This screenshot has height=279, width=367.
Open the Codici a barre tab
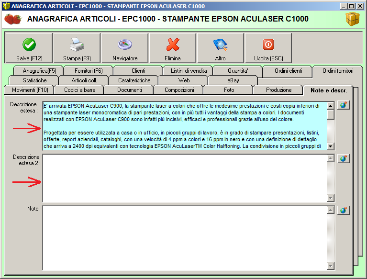click(x=79, y=90)
